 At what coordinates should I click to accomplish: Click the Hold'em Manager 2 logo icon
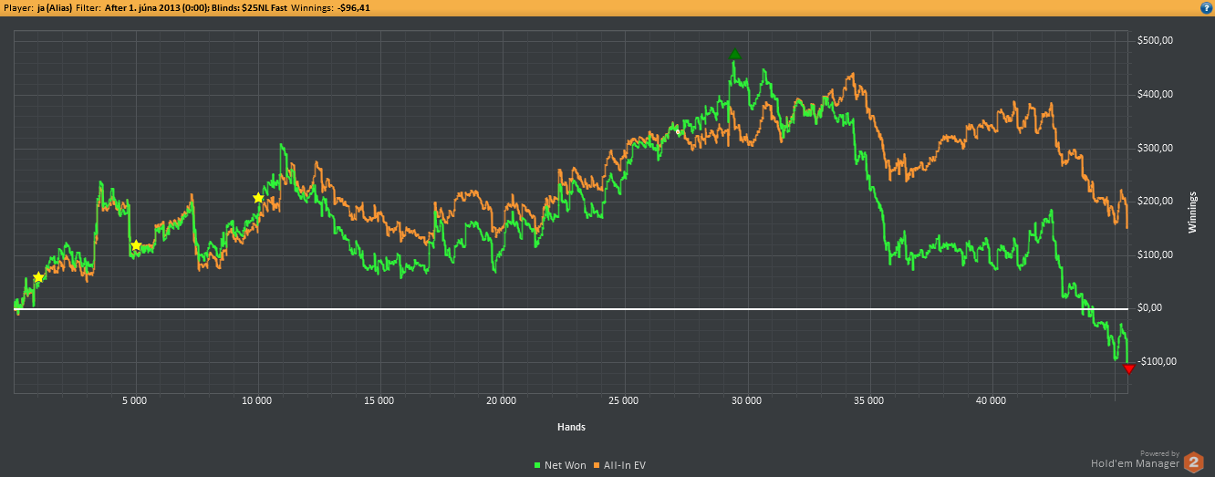tap(1193, 462)
